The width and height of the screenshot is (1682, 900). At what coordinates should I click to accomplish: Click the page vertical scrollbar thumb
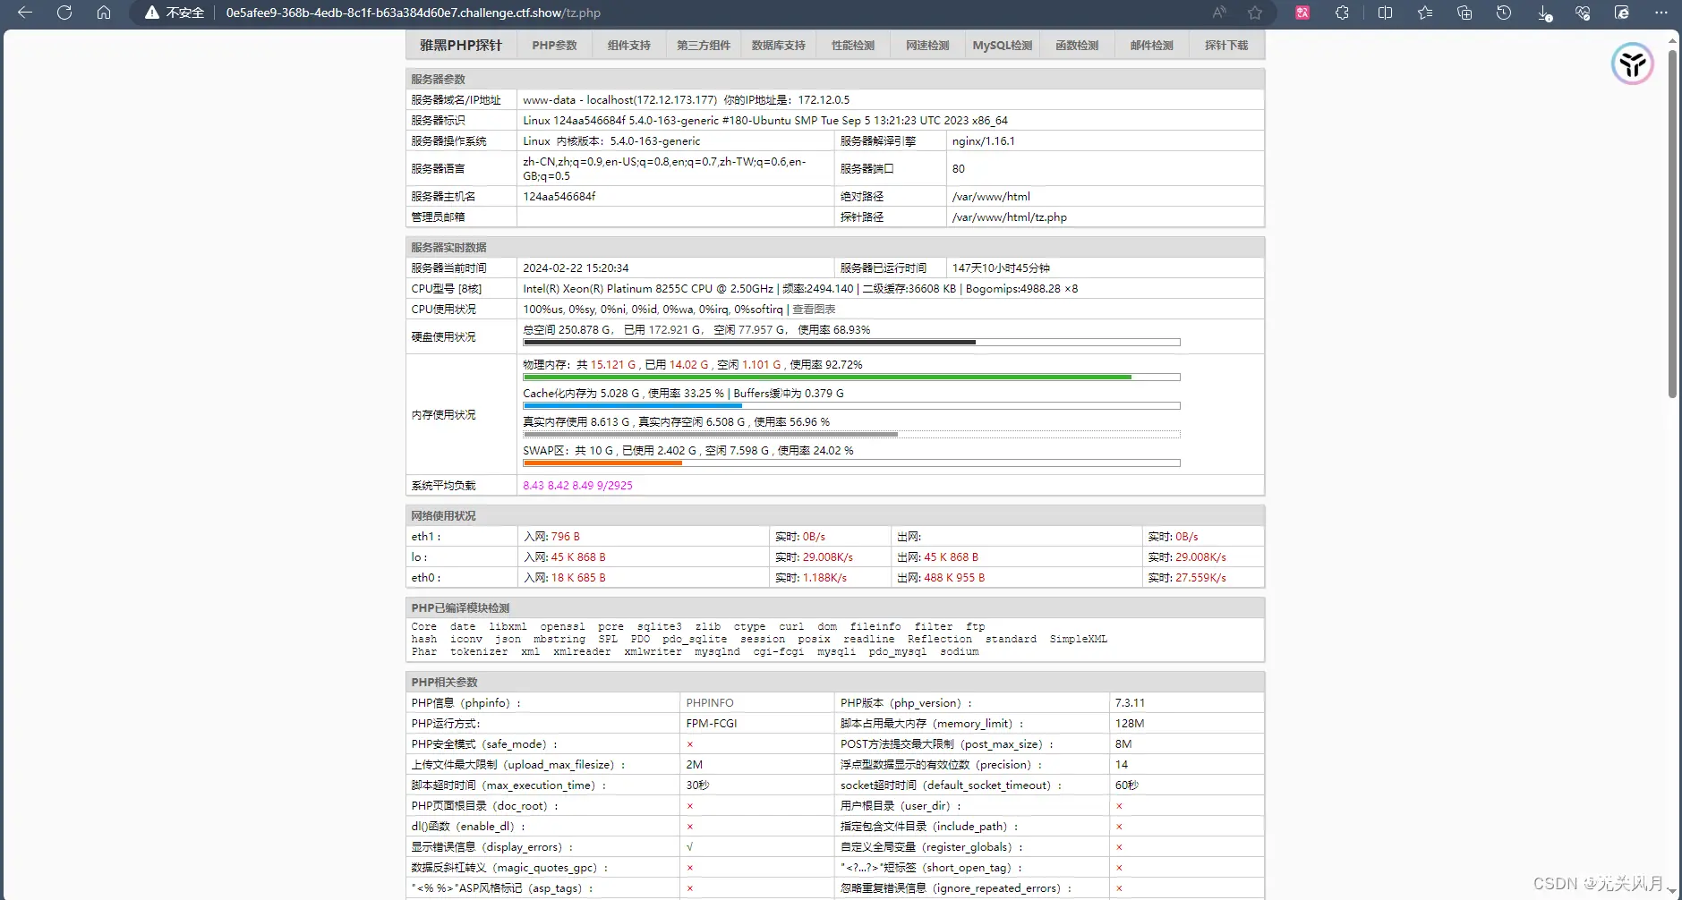click(1672, 224)
